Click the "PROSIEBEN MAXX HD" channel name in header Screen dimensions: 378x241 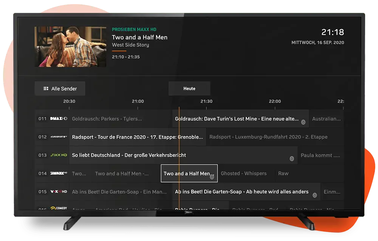tap(134, 29)
